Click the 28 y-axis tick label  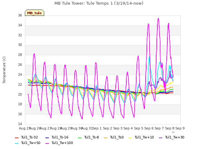(x=20, y=55)
